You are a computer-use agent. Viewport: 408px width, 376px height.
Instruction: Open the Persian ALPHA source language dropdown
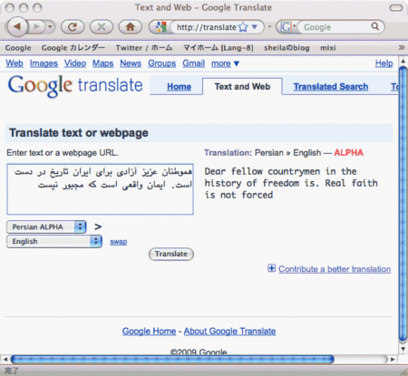(46, 227)
